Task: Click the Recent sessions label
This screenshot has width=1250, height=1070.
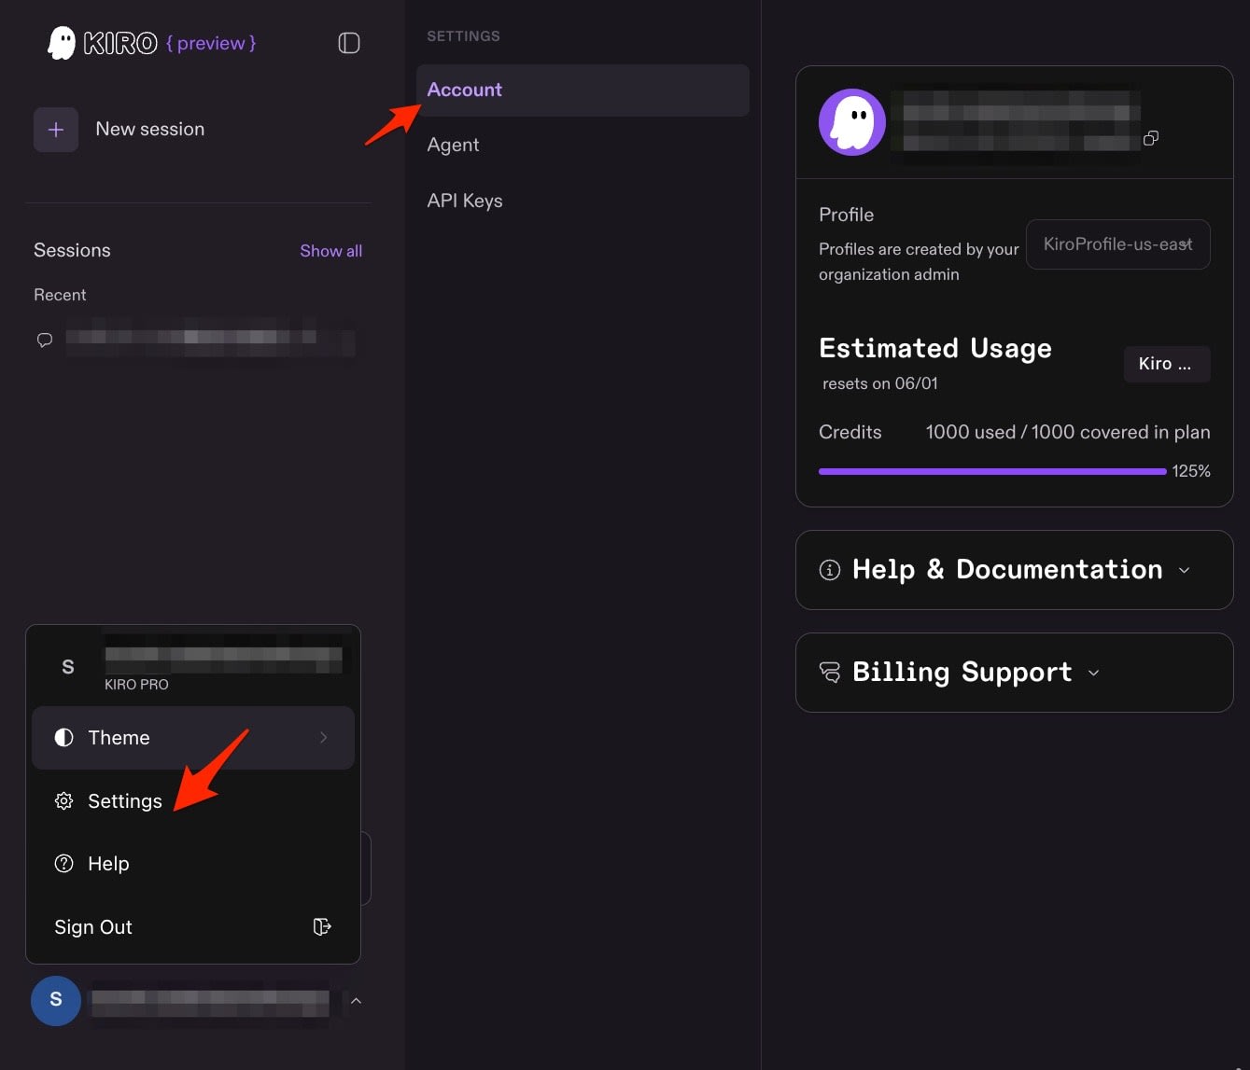Action: pyautogui.click(x=60, y=295)
